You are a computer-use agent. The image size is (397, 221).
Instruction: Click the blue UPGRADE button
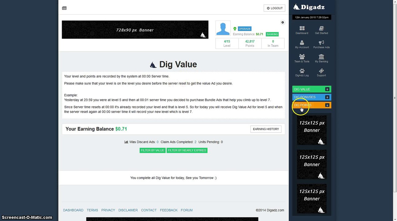[245, 29]
